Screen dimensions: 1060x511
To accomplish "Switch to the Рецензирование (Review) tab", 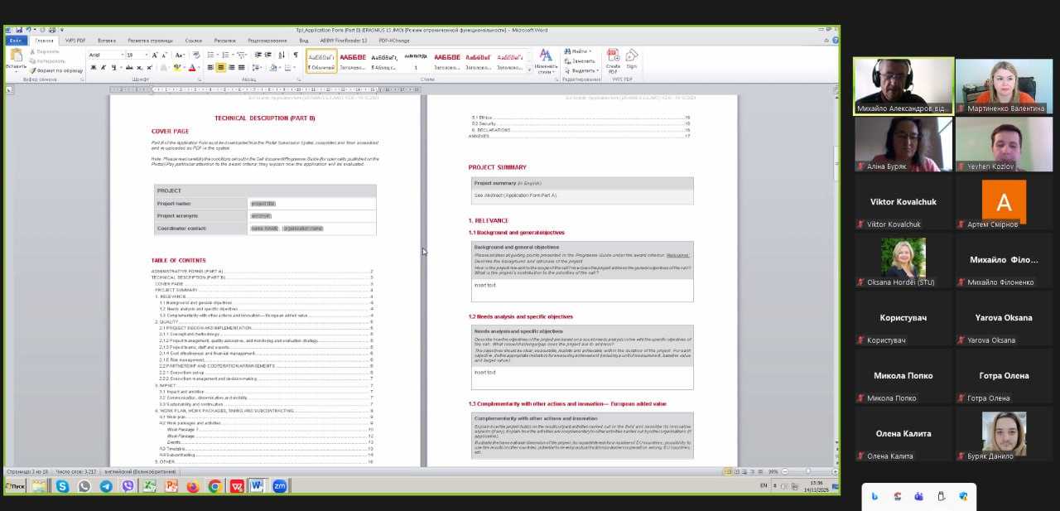I will pyautogui.click(x=267, y=40).
